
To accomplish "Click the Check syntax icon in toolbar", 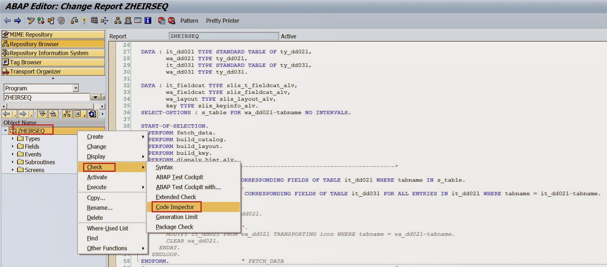I will 74,21.
